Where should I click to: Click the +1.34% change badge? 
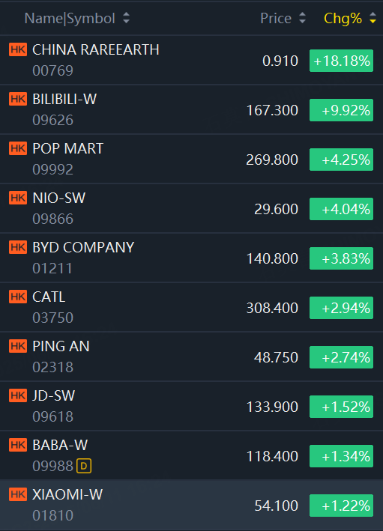[341, 457]
